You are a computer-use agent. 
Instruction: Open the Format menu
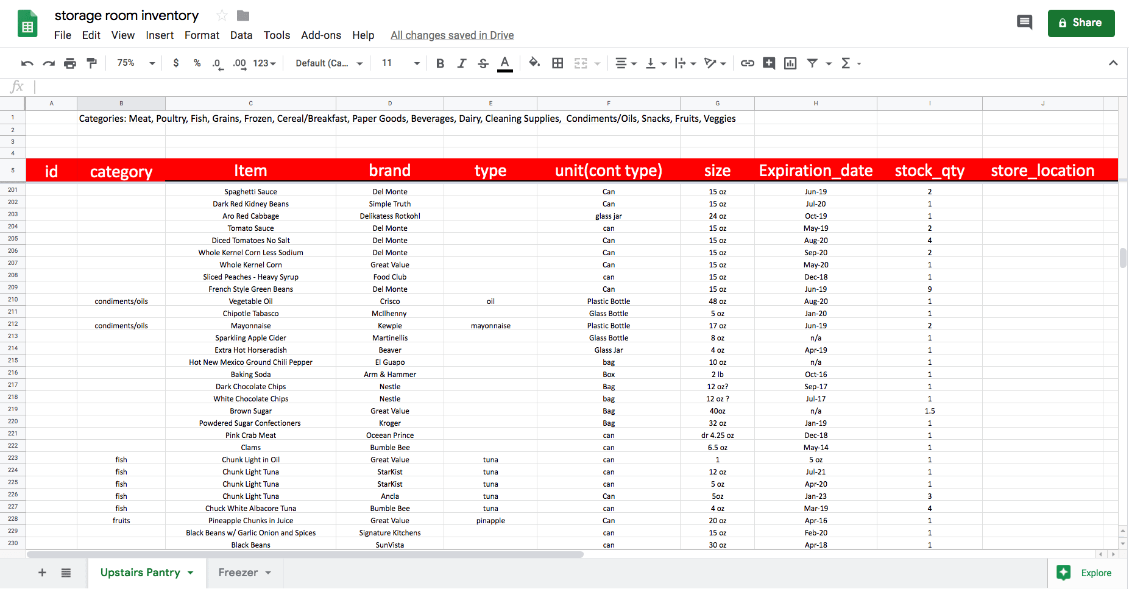tap(202, 35)
